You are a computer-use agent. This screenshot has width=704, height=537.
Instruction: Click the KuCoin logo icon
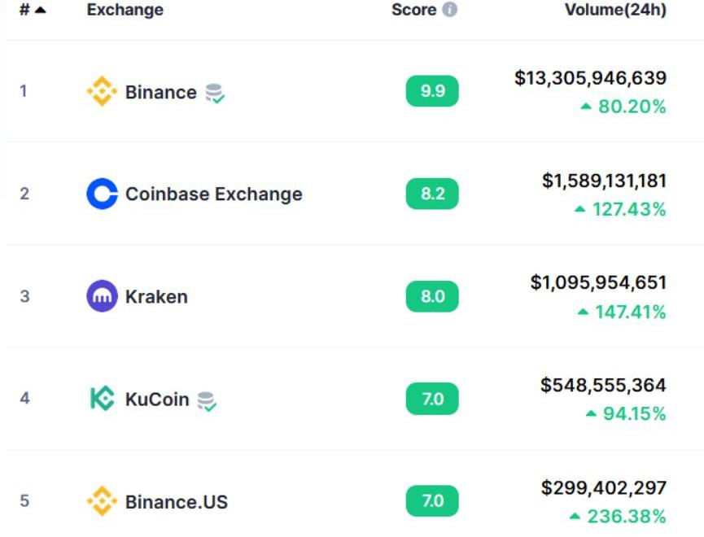pyautogui.click(x=102, y=399)
